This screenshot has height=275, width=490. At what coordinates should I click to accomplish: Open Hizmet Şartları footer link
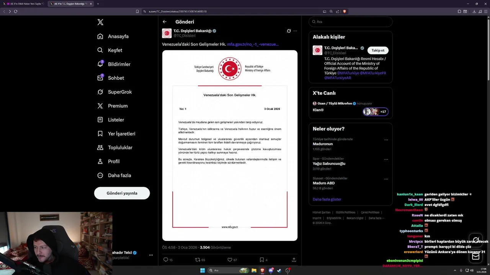[x=322, y=212]
